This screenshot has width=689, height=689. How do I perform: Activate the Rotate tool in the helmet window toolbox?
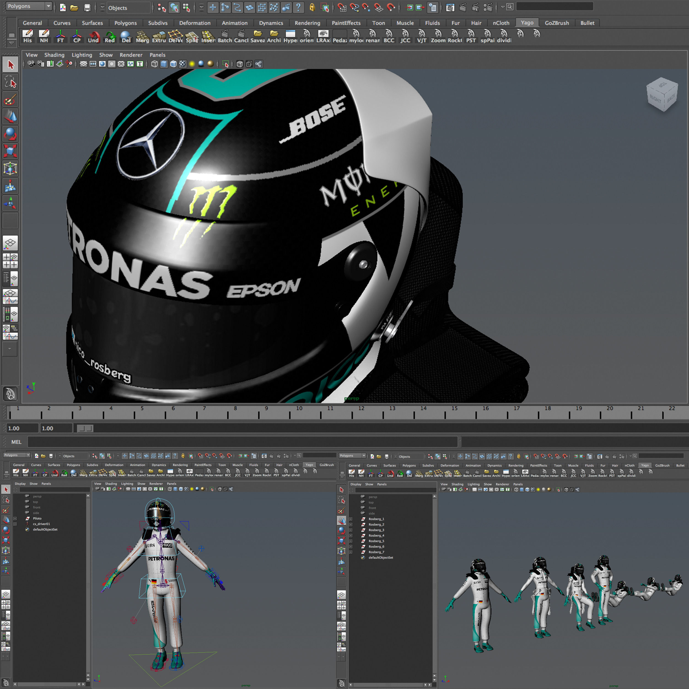pos(10,134)
